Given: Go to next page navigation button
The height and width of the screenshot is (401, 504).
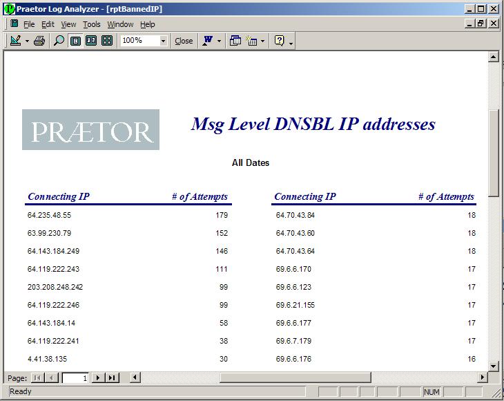Looking at the screenshot, I should (x=98, y=377).
